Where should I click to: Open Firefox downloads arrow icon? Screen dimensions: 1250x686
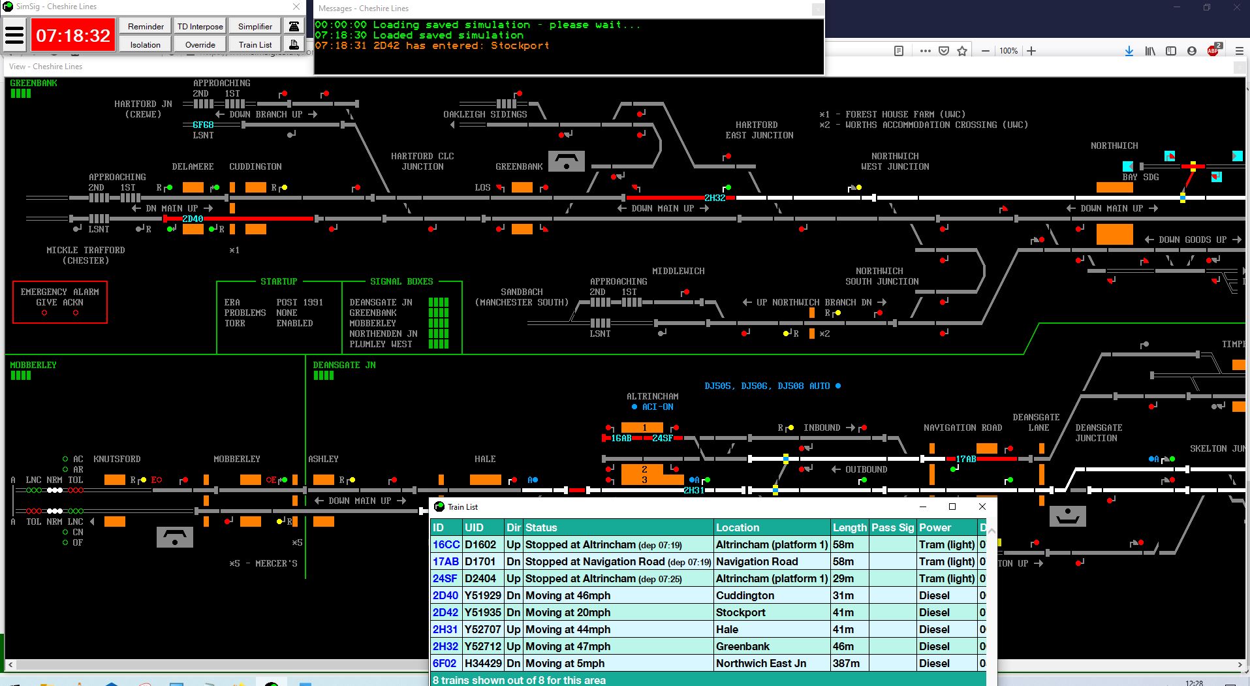click(1129, 51)
